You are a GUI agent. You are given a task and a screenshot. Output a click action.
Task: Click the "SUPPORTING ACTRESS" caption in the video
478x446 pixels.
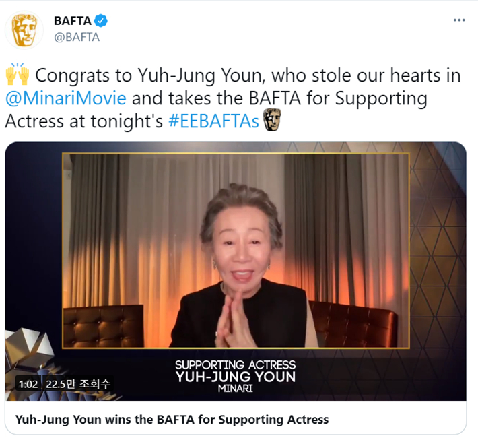(235, 364)
